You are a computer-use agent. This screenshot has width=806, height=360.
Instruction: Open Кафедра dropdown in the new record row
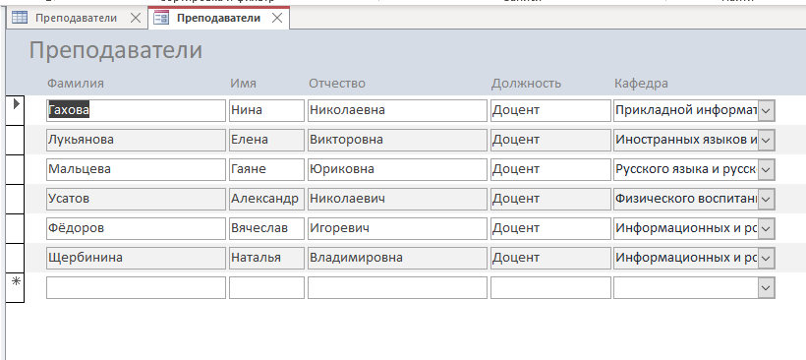point(766,288)
